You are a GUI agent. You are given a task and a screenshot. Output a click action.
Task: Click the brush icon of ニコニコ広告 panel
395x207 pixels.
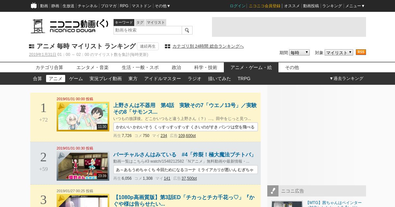[273, 191]
